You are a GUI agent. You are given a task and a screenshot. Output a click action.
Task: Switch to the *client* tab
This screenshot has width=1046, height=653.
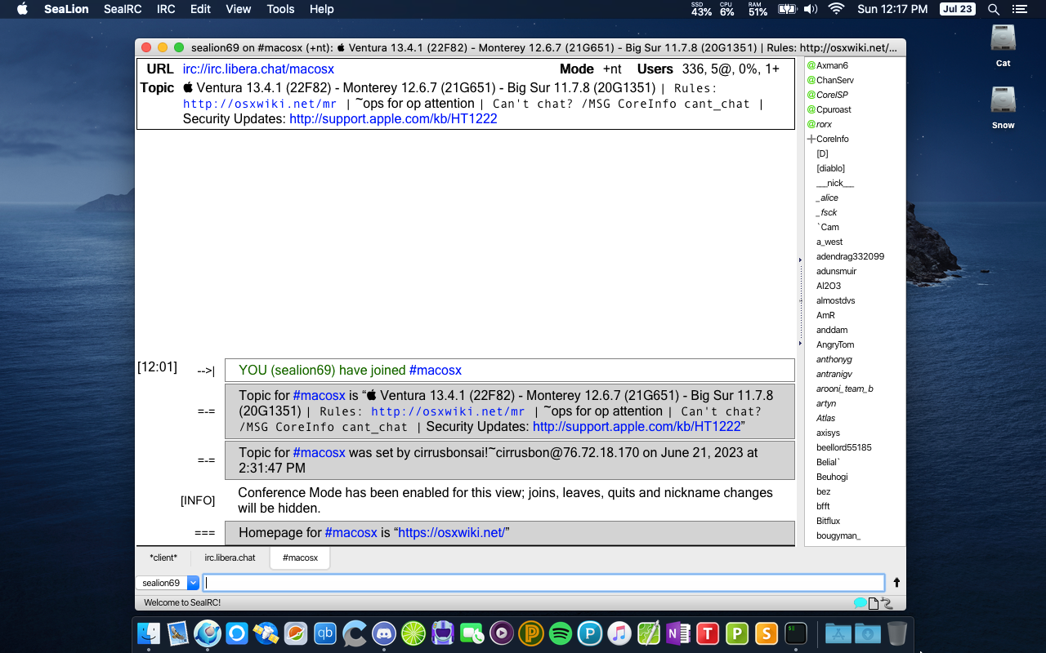click(163, 557)
